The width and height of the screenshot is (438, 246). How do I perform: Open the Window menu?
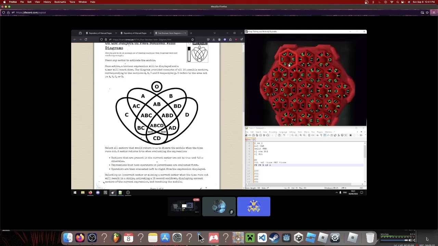click(82, 2)
